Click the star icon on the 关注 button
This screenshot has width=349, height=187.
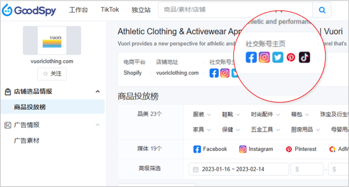click(x=46, y=74)
